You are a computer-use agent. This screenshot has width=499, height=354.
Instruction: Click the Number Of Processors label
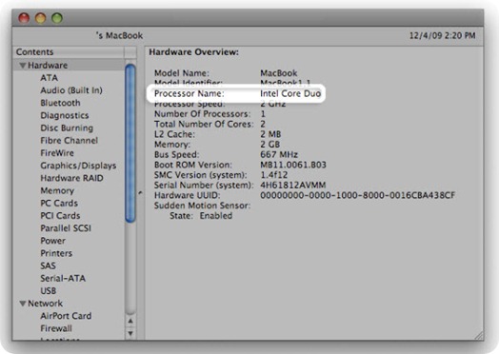coord(203,114)
